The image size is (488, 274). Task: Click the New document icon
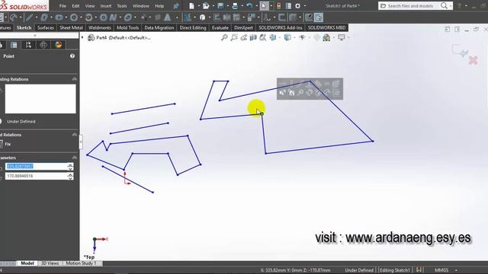pyautogui.click(x=191, y=6)
